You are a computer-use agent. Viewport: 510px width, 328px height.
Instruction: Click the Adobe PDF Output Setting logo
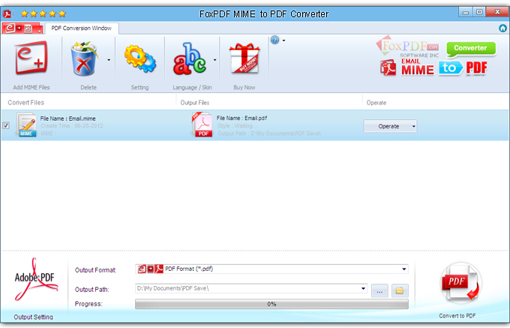click(35, 279)
